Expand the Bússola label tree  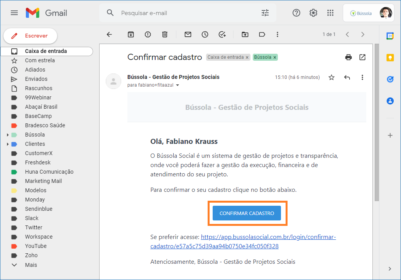(8, 135)
